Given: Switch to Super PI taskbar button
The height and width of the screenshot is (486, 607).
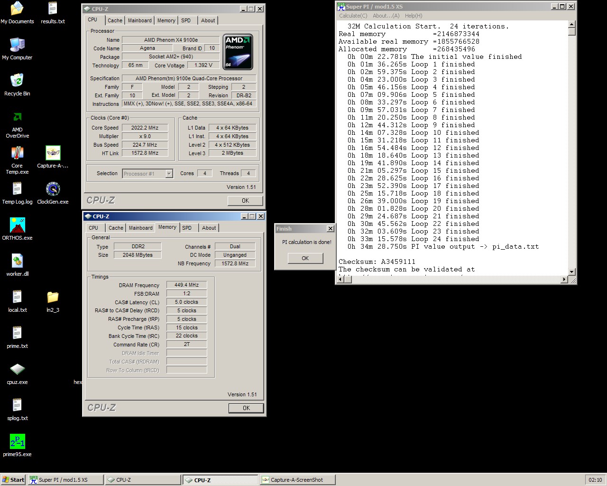Looking at the screenshot, I should 65,480.
